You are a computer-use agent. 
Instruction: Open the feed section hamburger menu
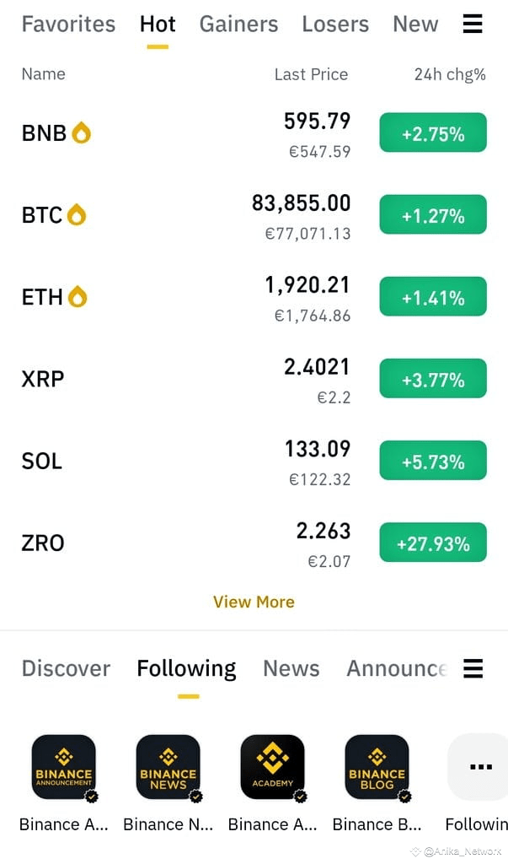(x=473, y=668)
